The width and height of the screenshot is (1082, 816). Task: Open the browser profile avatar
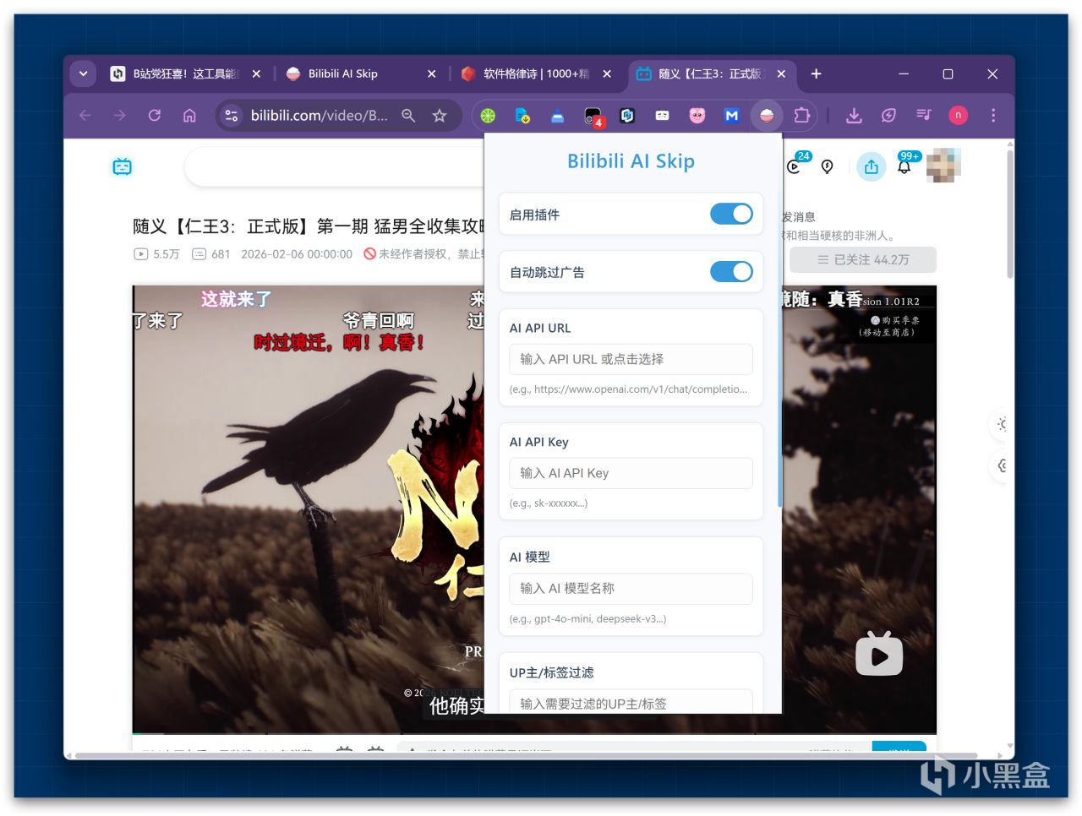pos(958,115)
